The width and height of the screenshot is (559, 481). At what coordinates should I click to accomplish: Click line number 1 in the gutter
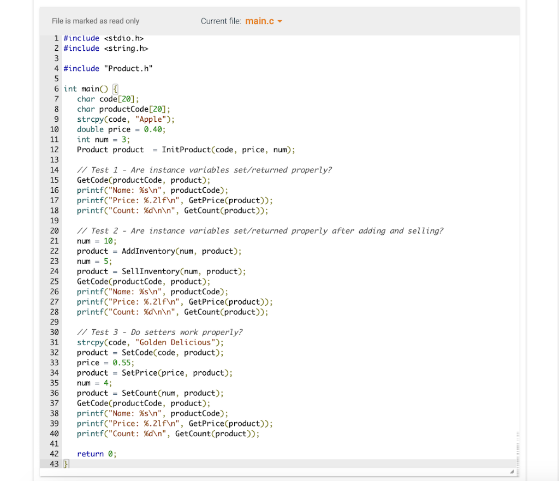point(56,38)
